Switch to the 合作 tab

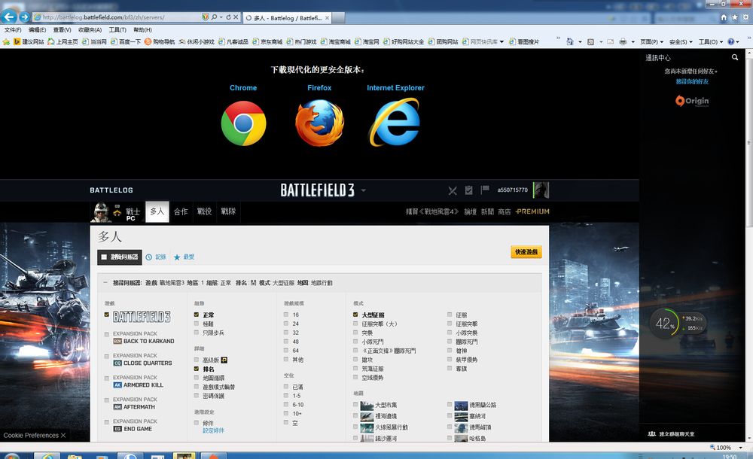181,211
